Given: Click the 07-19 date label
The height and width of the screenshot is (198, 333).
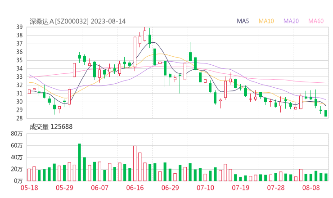Looking at the screenshot, I should click(x=241, y=188).
